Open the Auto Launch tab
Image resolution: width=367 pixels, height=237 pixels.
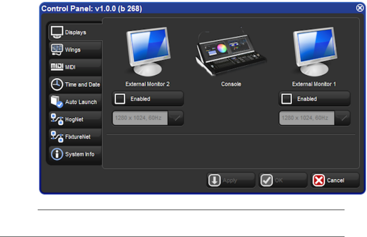(x=75, y=102)
